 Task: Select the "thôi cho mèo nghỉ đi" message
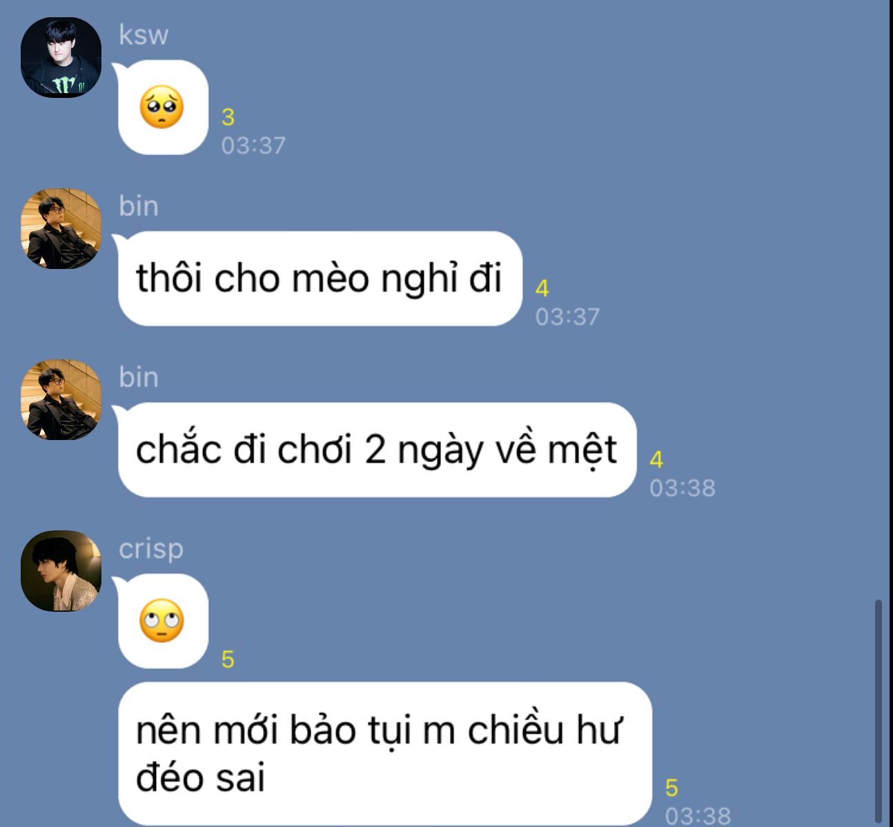click(320, 279)
